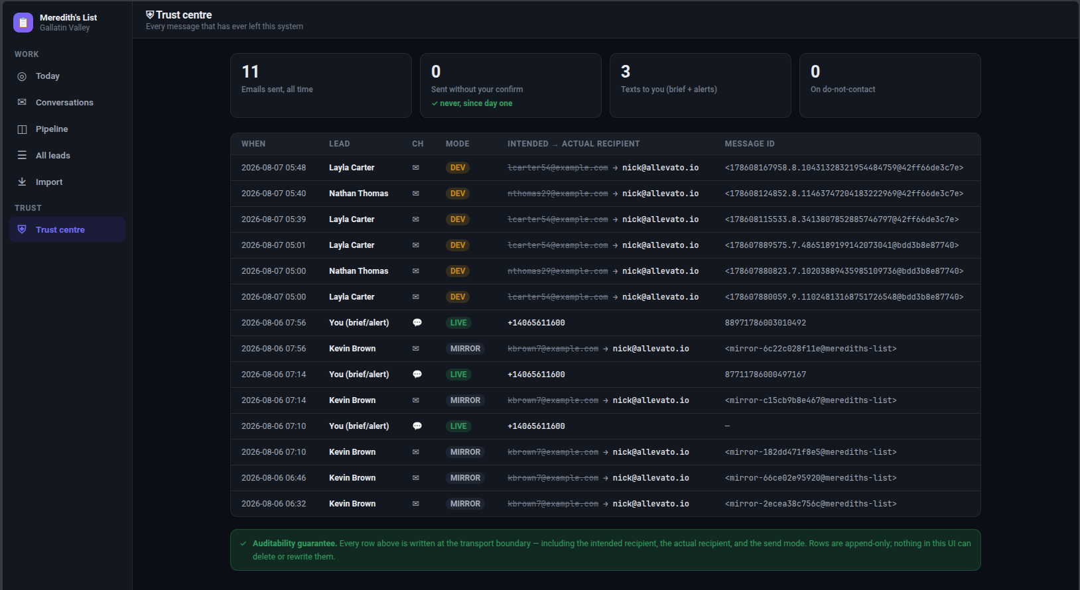The height and width of the screenshot is (590, 1080).
Task: Click the MODE column header
Action: 458,144
